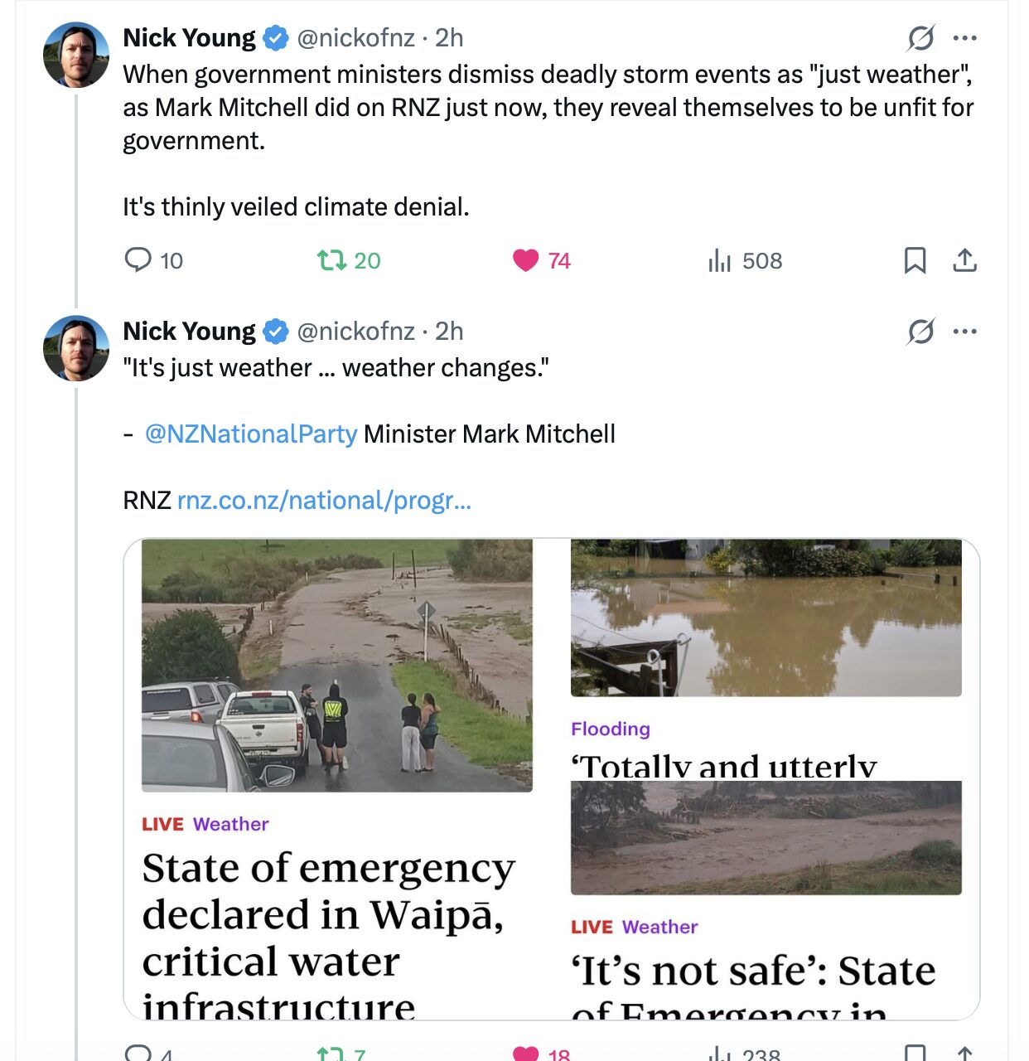The height and width of the screenshot is (1061, 1029).
Task: Visit @nickofnz handle on the first tweet
Action: [355, 37]
